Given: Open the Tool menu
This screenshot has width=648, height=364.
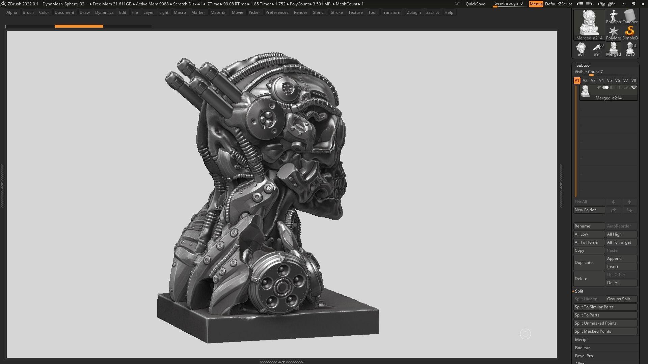Looking at the screenshot, I should point(372,12).
